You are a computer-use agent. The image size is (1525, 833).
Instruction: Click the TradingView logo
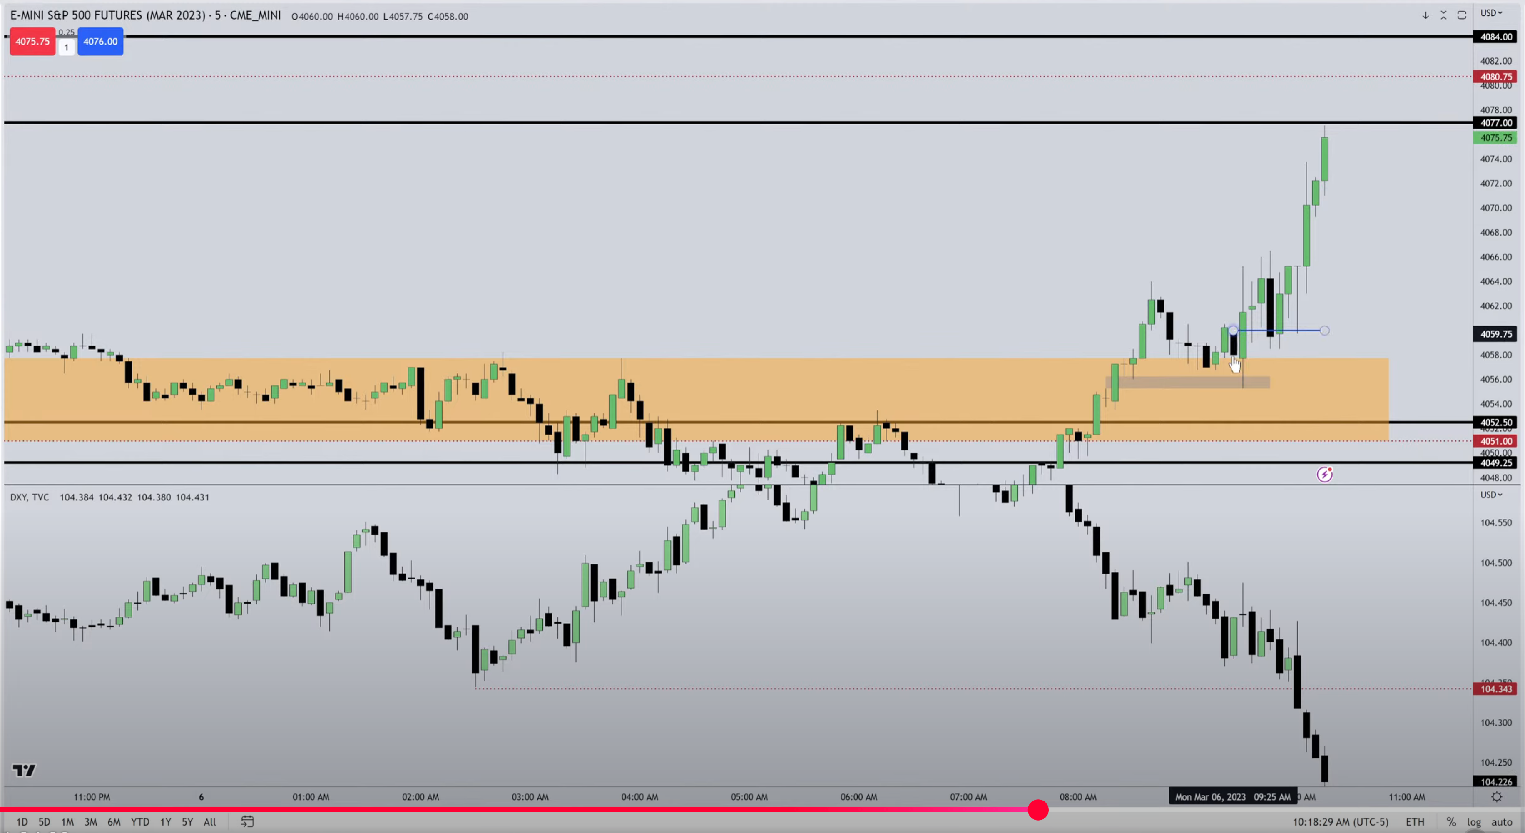click(x=24, y=770)
